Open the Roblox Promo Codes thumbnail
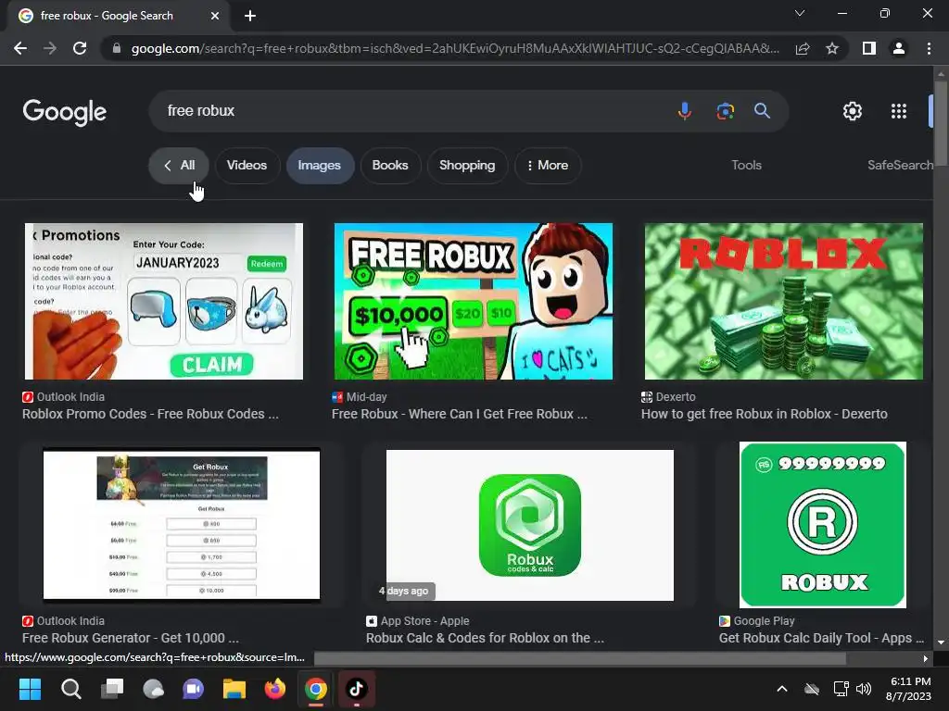Screen dimensions: 949x711 click(164, 301)
